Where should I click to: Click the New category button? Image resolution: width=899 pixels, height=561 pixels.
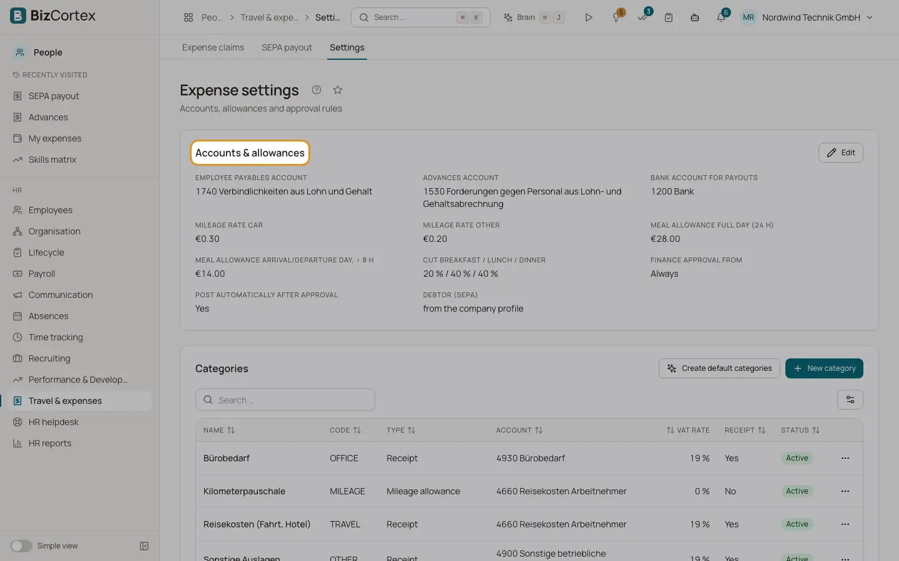pyautogui.click(x=824, y=368)
